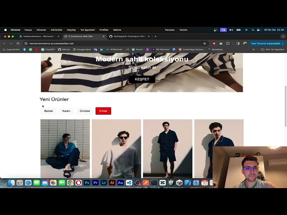Select the Kadın category filter
287x215 pixels.
point(66,111)
